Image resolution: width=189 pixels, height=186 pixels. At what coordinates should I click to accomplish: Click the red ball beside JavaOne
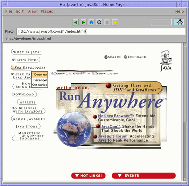point(98,126)
